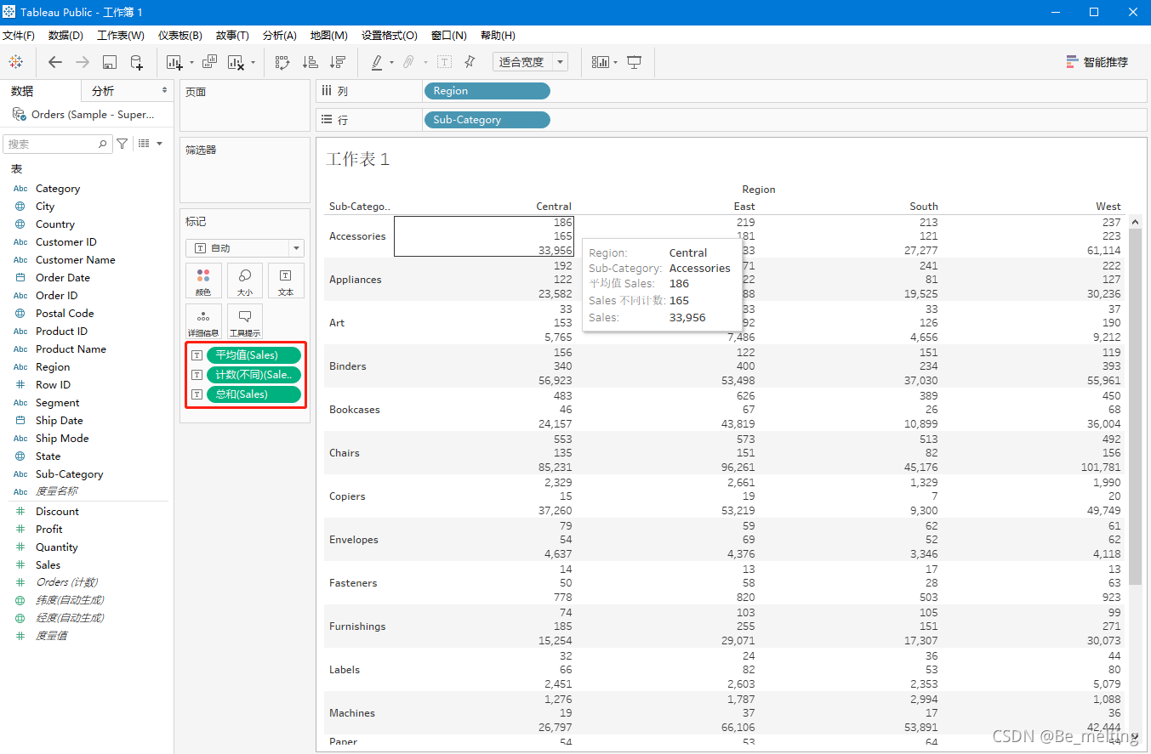Viewport: 1151px width, 754px height.
Task: Clear the sheet icon
Action: 236,62
